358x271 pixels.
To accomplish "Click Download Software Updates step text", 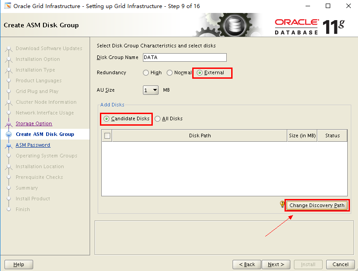I will (49, 48).
